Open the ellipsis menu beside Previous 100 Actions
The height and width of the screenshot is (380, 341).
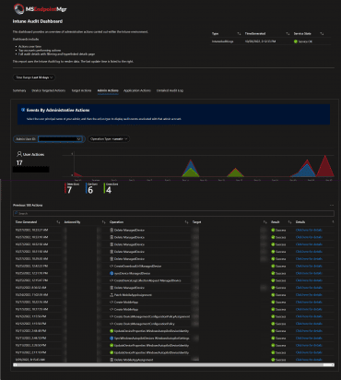(x=332, y=205)
